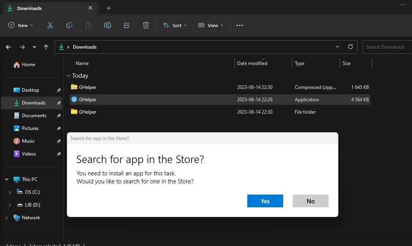Viewport: 412px width, 246px height.
Task: Navigate up one folder level
Action: 46,47
